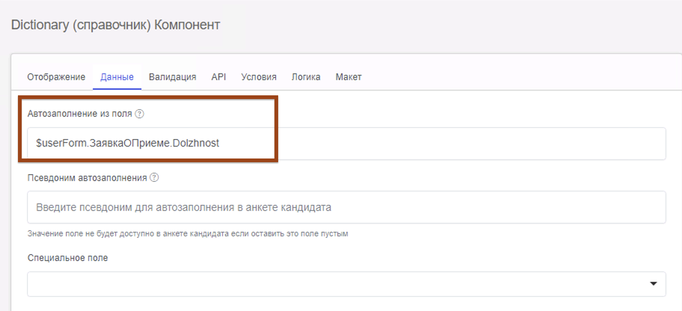The image size is (682, 311).
Task: Click the Специальное поле label
Action: pyautogui.click(x=68, y=258)
